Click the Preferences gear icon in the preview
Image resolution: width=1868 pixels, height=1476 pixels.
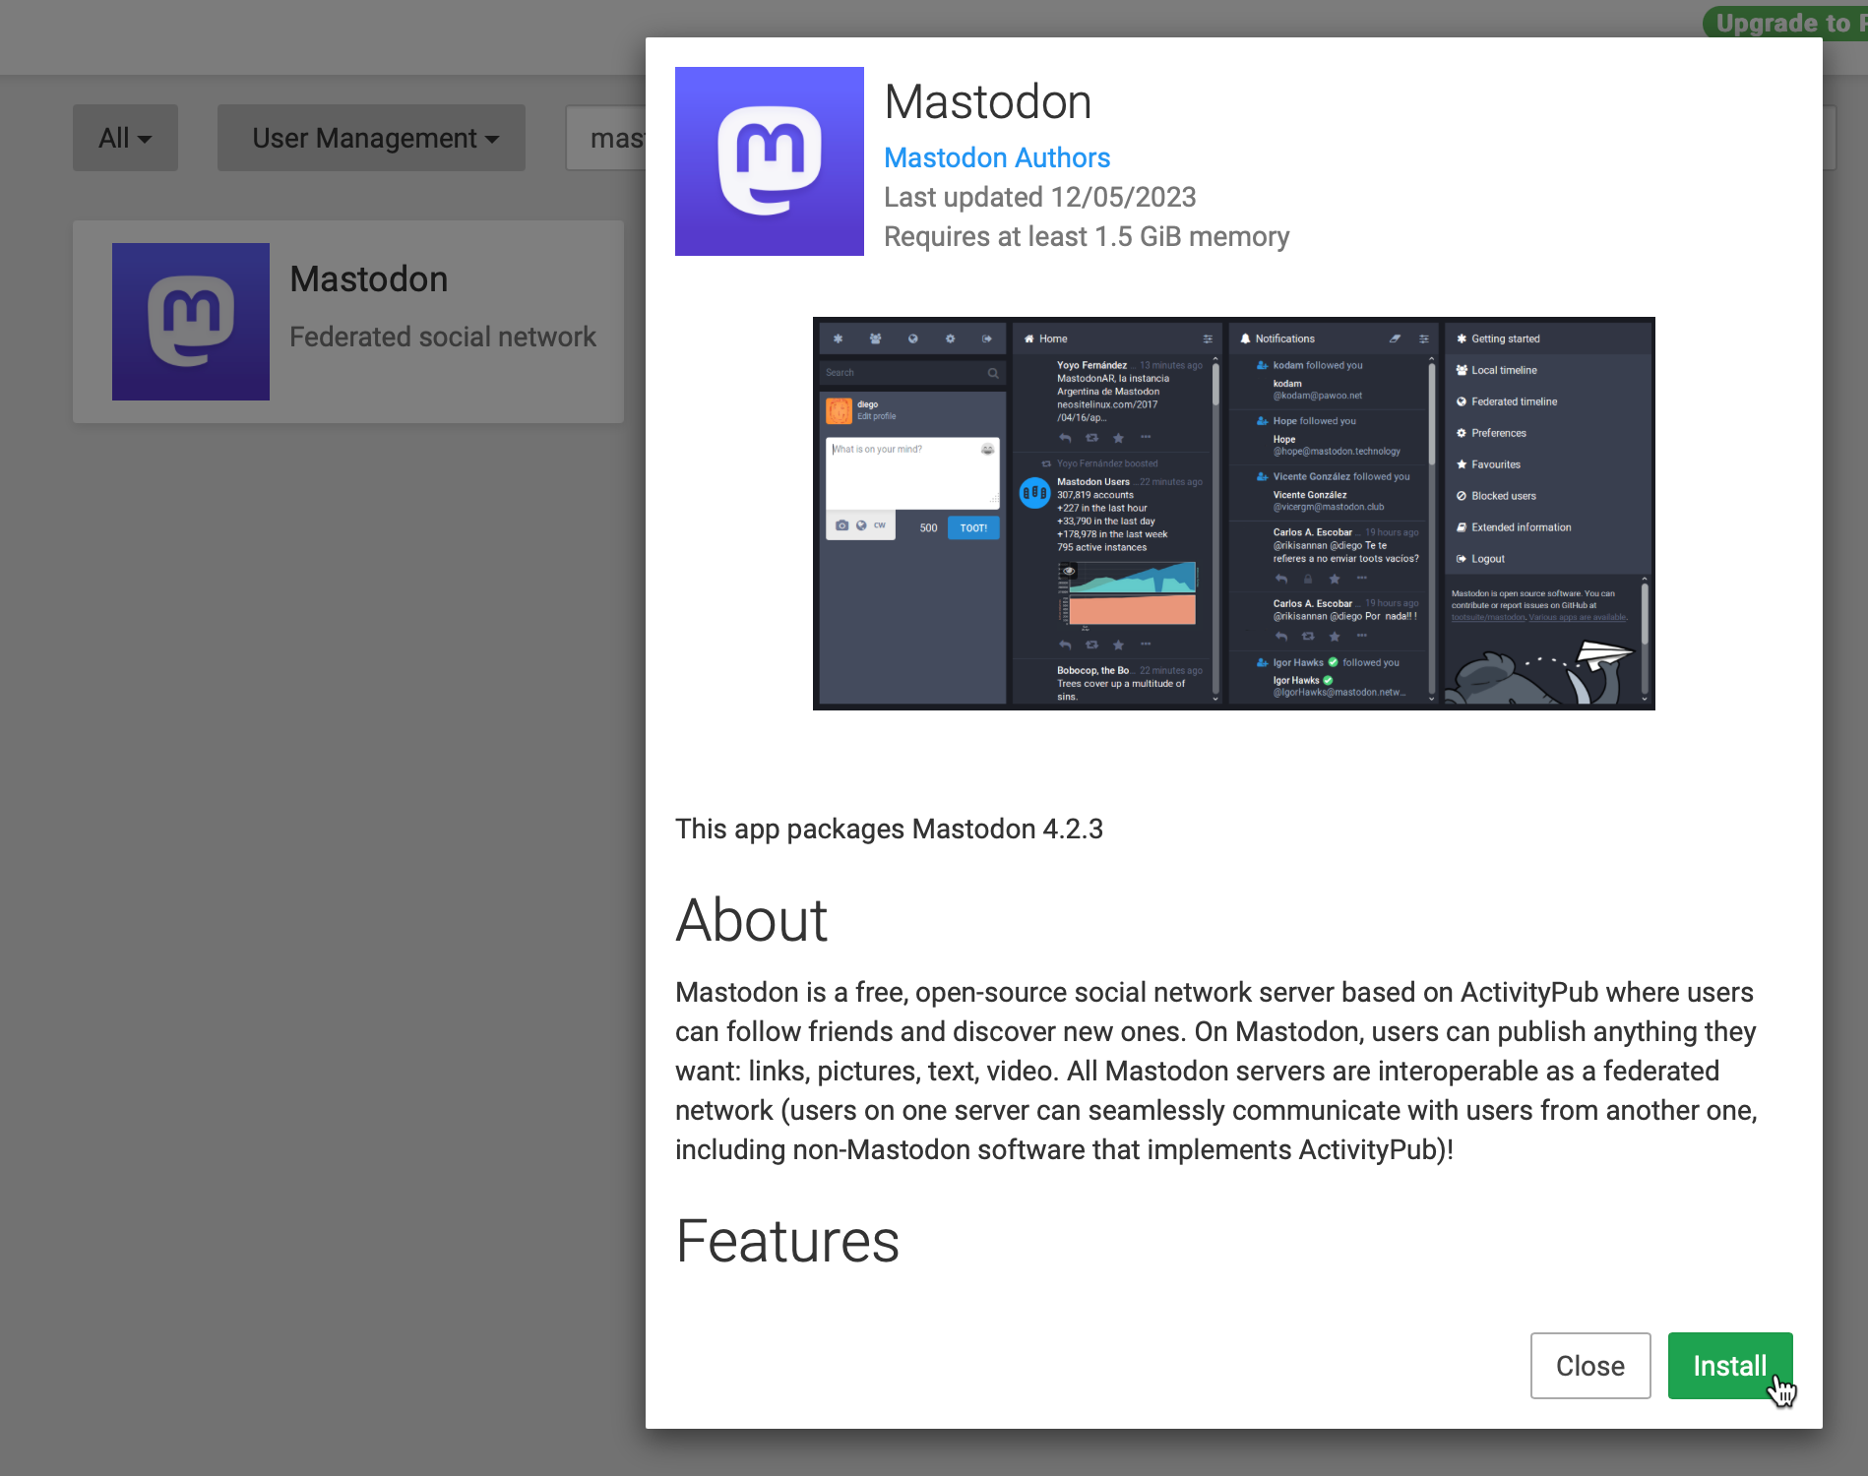(x=1462, y=433)
